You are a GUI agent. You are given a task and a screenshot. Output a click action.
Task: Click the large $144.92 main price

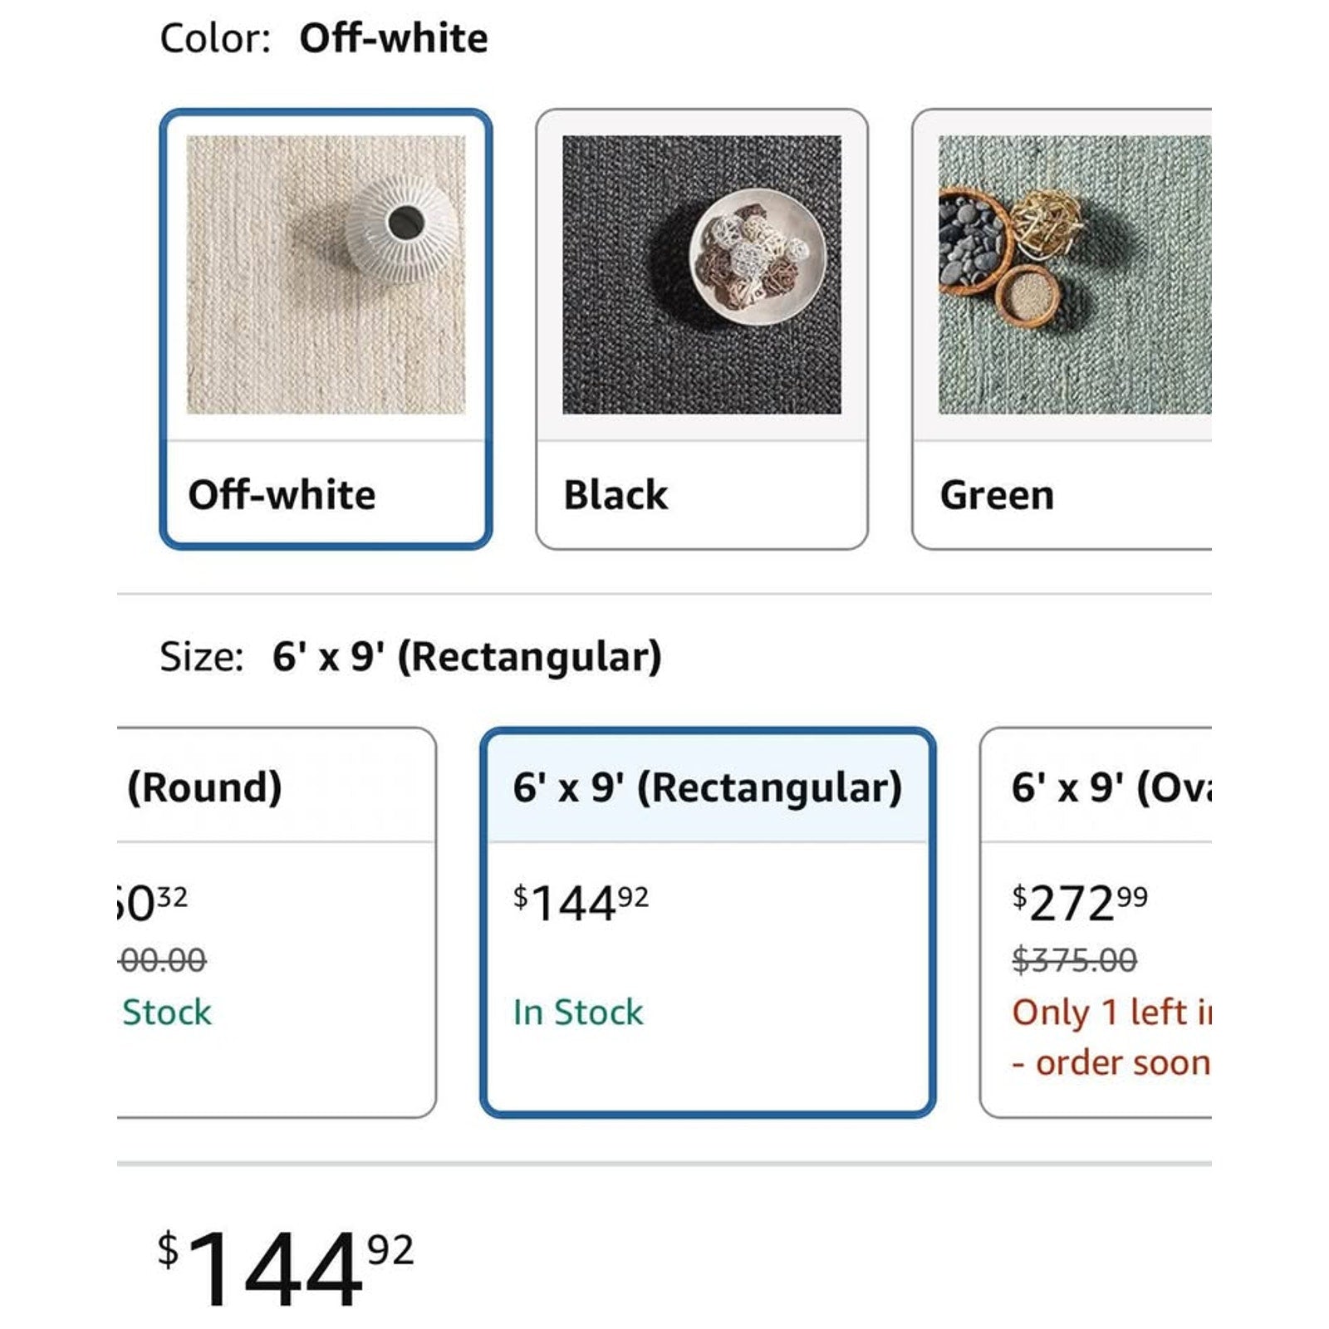tap(286, 1268)
